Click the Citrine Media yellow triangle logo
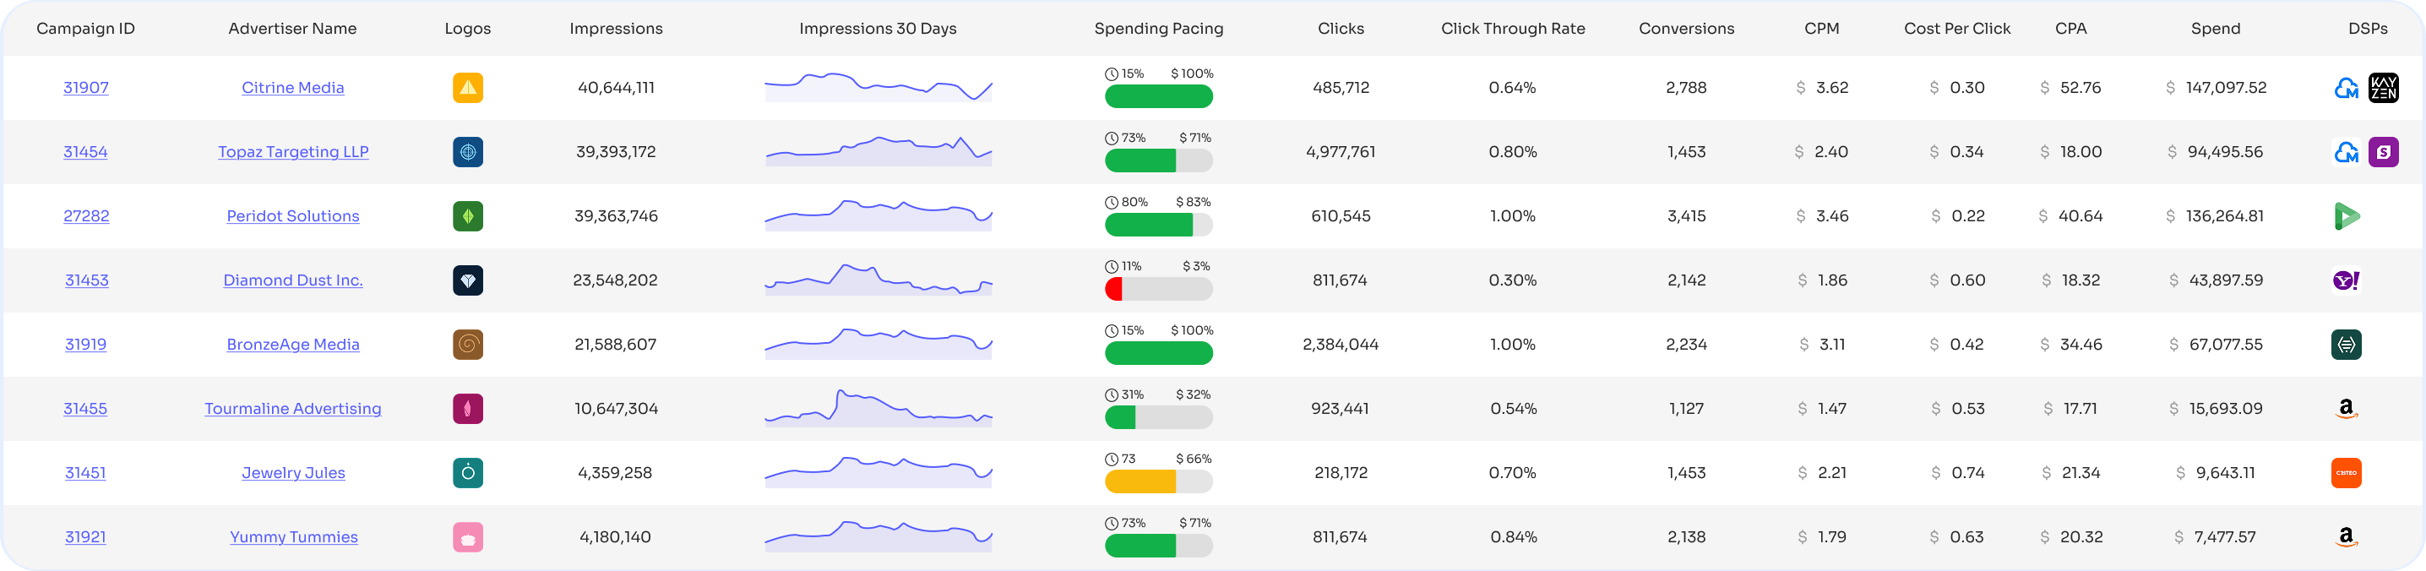 point(468,88)
